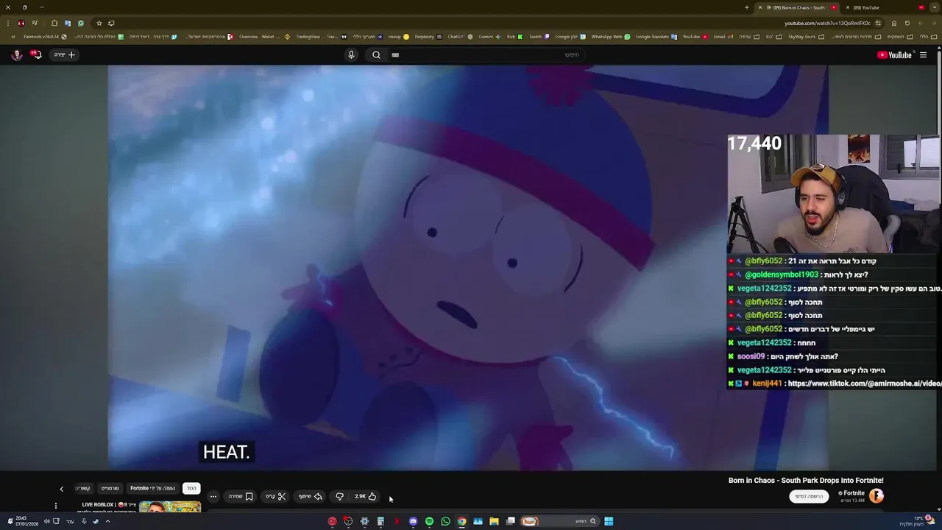The width and height of the screenshot is (942, 530).
Task: Open the Kick bookmark
Action: click(514, 37)
